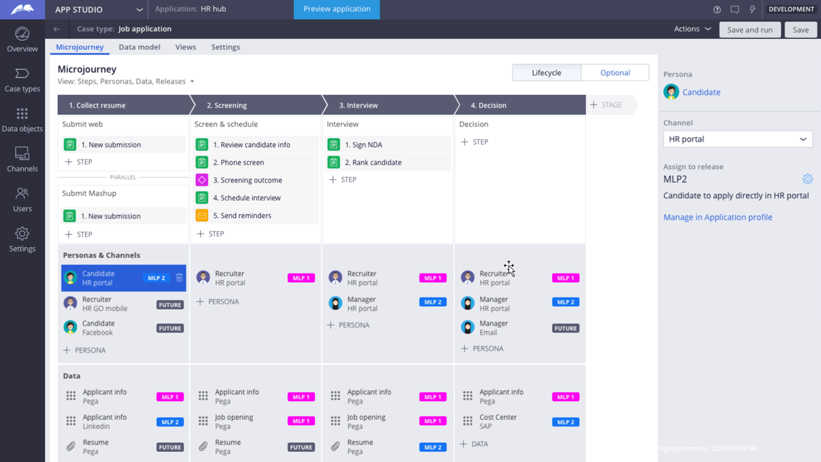The height and width of the screenshot is (462, 821).
Task: Open the Users sidebar icon
Action: pyautogui.click(x=22, y=200)
